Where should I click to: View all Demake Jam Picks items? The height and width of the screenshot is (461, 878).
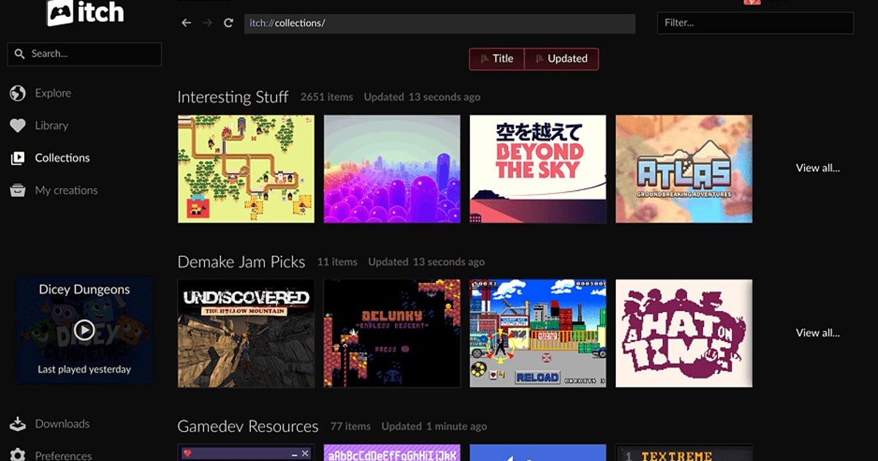pyautogui.click(x=817, y=333)
